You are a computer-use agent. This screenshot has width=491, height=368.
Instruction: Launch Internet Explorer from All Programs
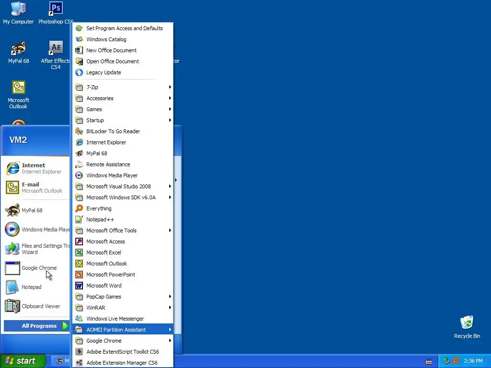point(123,142)
